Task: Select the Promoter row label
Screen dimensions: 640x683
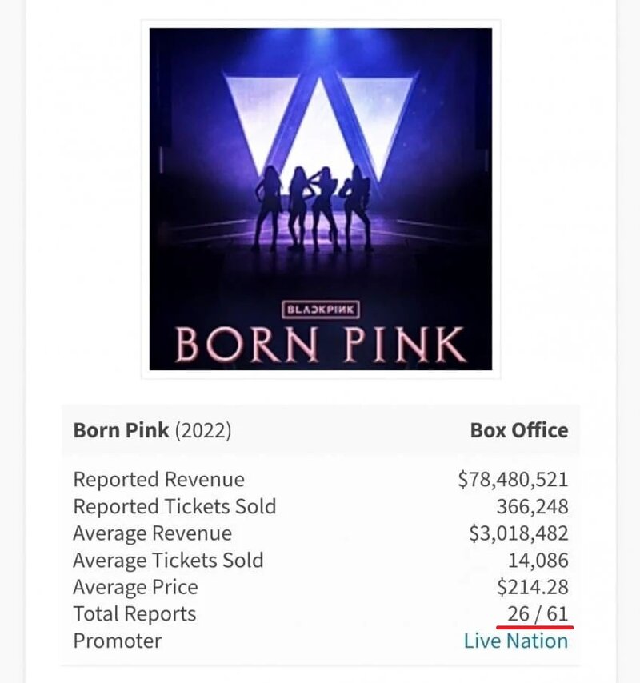Action: pyautogui.click(x=117, y=641)
